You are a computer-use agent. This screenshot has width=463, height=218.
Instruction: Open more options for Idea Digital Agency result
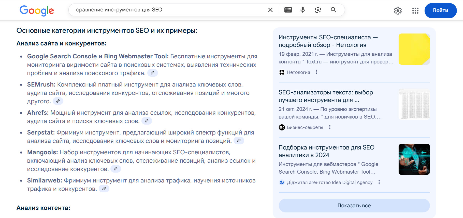click(x=379, y=182)
